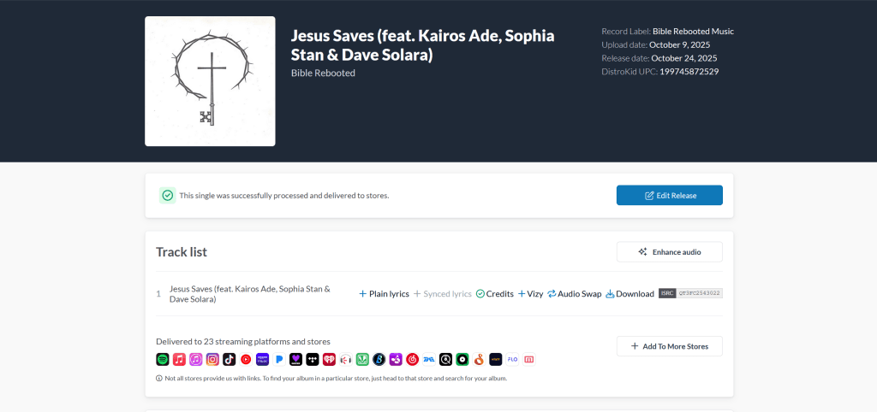Click the Enhance audio button
The width and height of the screenshot is (877, 412).
click(x=670, y=252)
